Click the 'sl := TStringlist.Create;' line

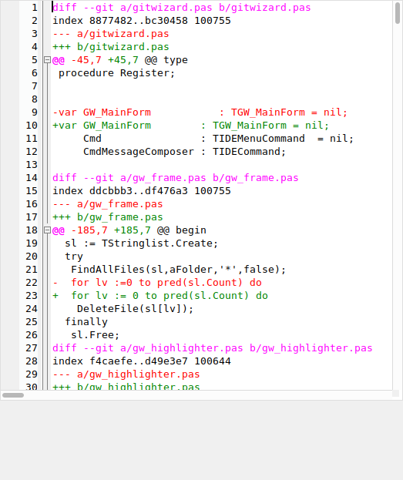click(x=141, y=243)
